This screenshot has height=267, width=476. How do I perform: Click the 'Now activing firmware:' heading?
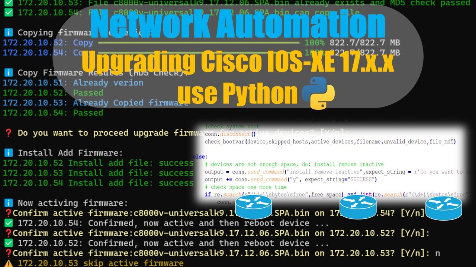click(x=73, y=203)
